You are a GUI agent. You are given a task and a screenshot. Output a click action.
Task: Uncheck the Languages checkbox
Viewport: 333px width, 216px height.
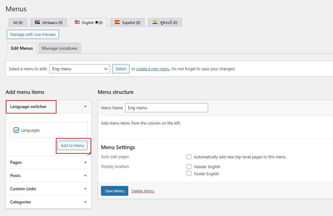17,130
